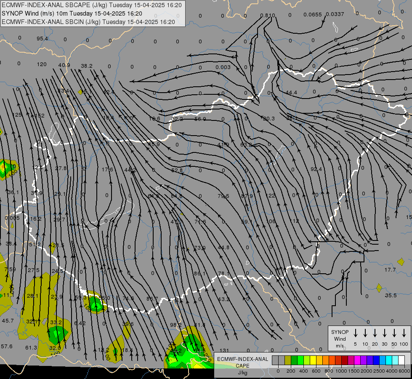Click the '17.7' value on the map

point(390,270)
